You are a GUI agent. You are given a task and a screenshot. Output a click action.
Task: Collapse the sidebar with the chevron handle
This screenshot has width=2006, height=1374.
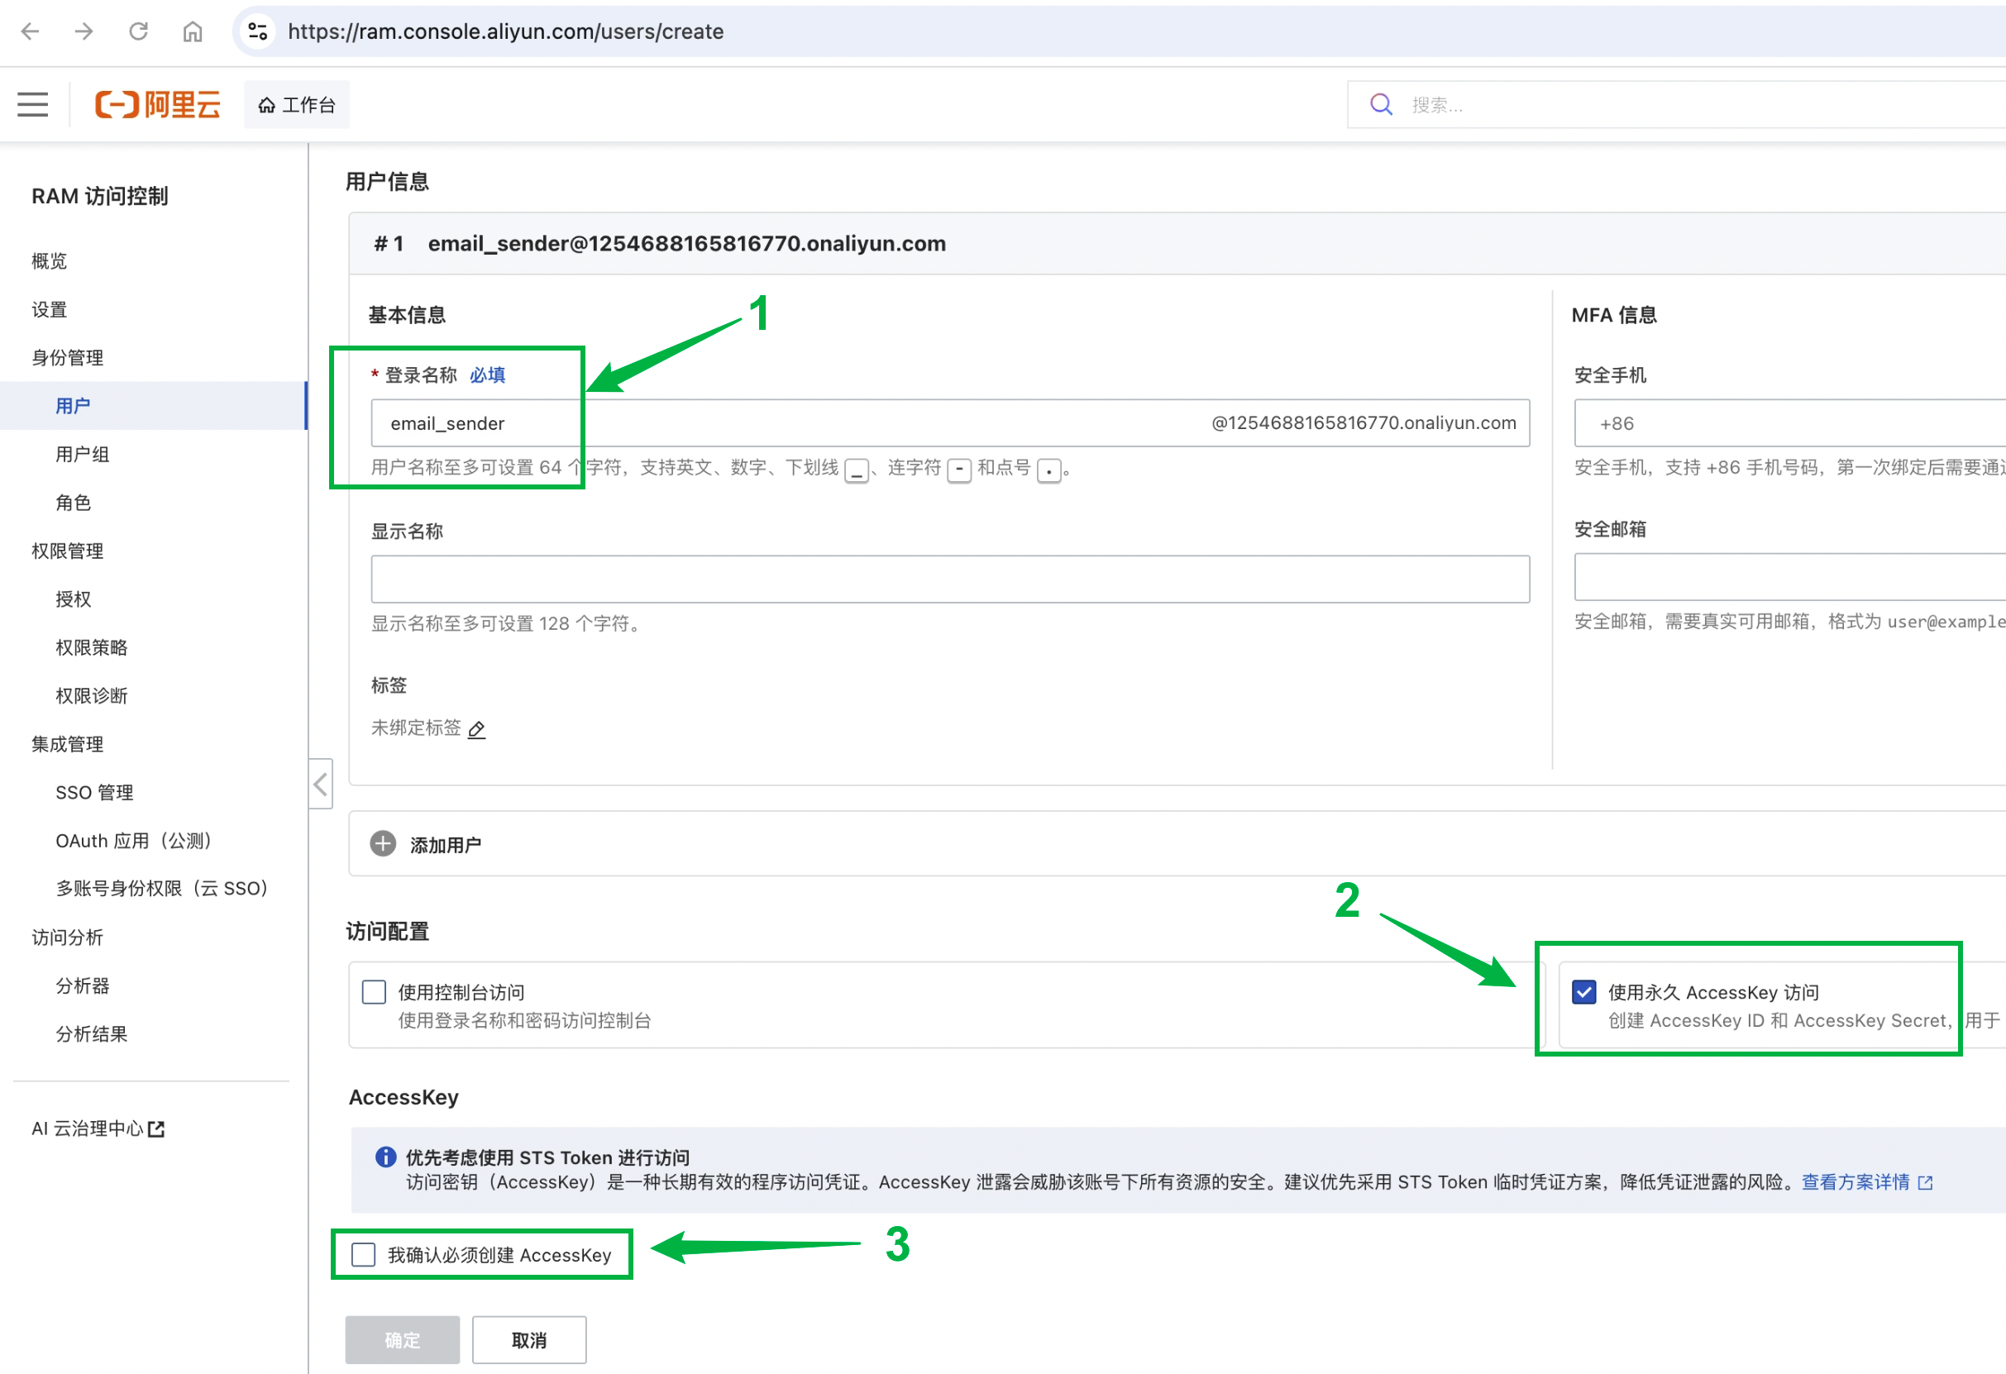320,784
